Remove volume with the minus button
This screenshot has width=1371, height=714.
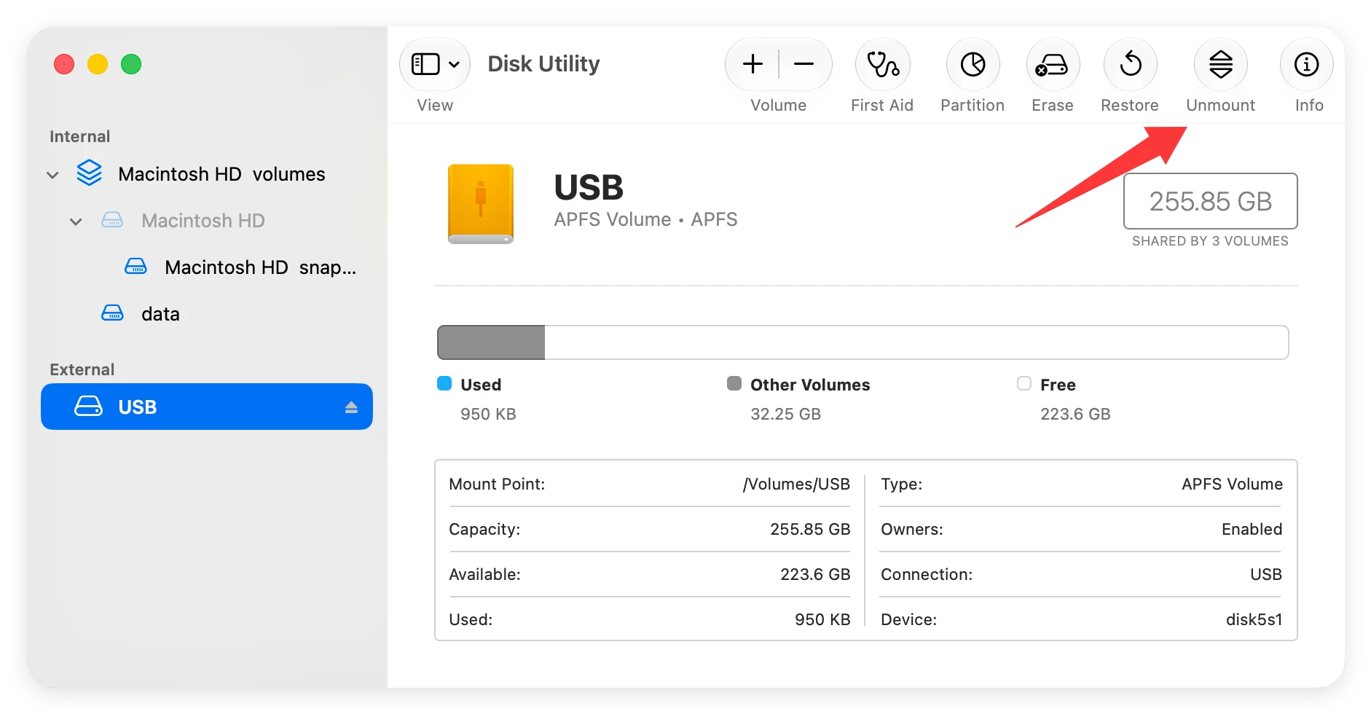(x=804, y=64)
